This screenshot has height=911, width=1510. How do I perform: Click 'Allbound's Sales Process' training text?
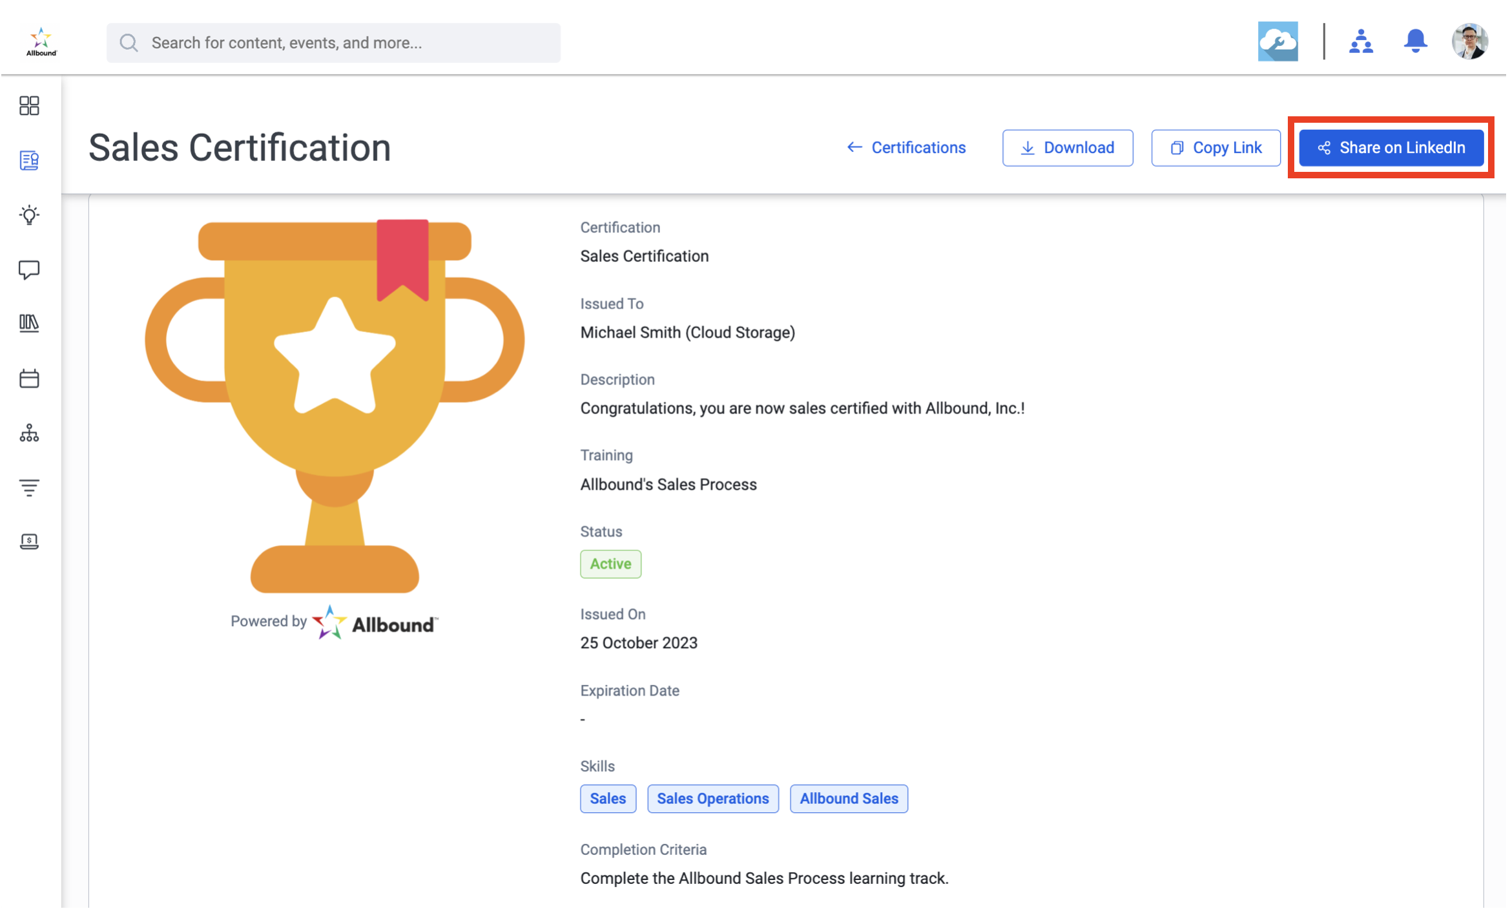(670, 485)
